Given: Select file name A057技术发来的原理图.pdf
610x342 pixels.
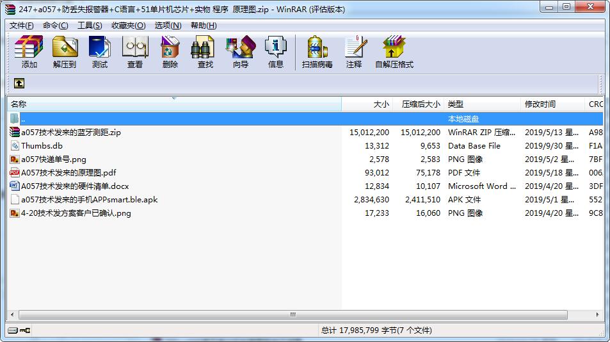Looking at the screenshot, I should 68,173.
